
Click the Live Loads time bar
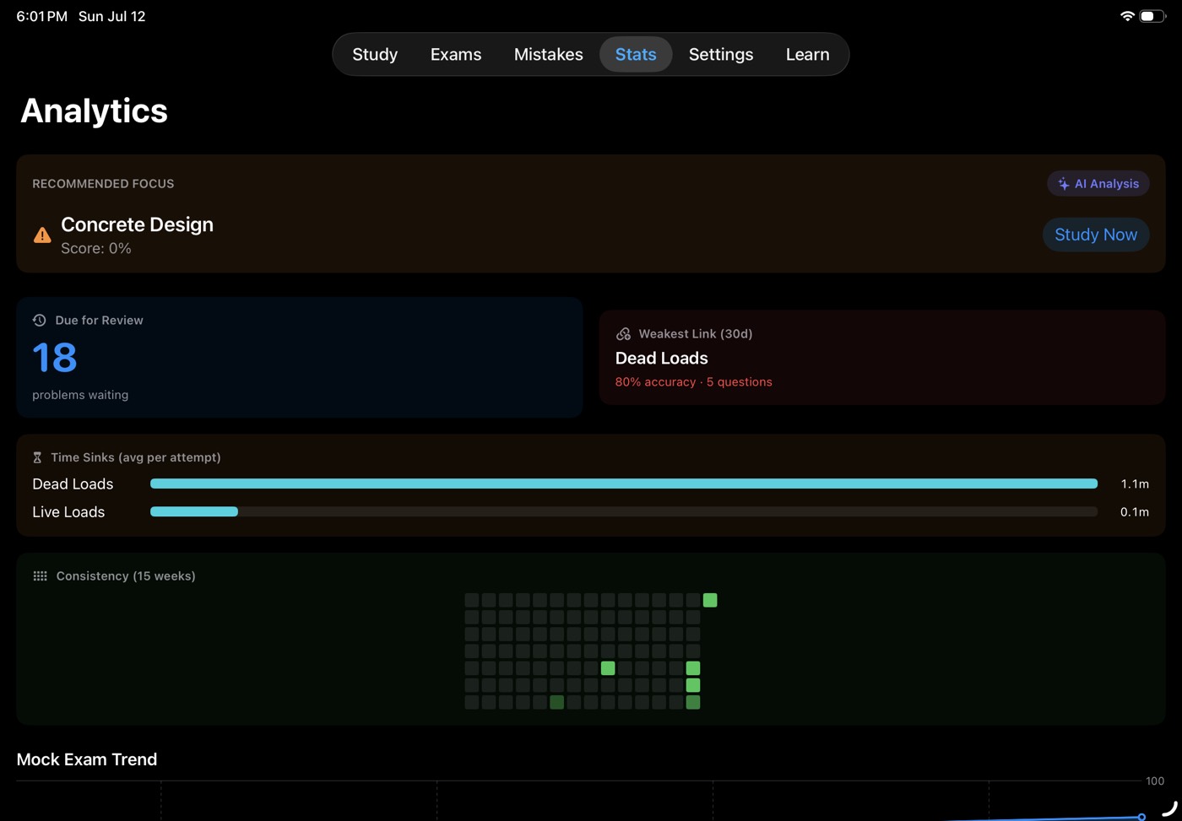coord(624,511)
